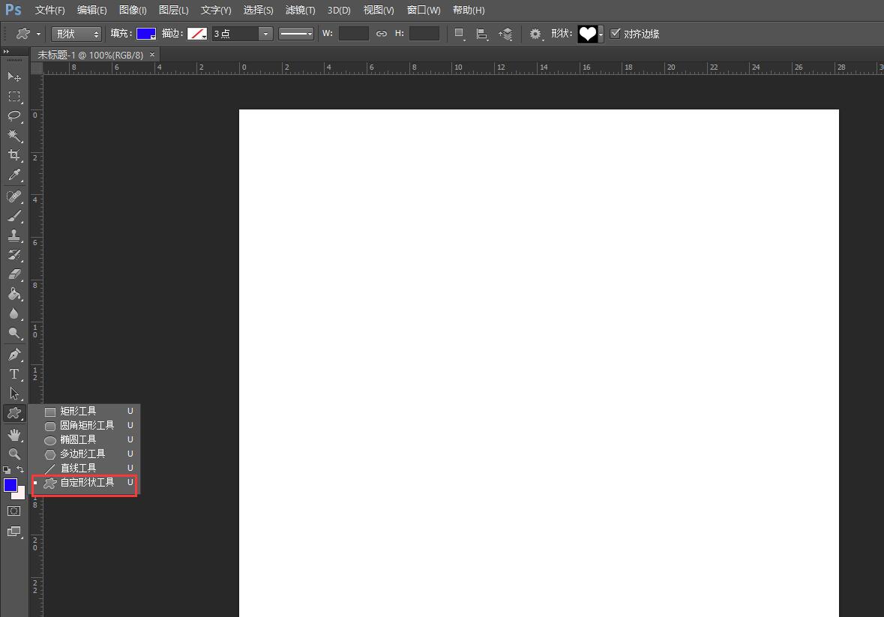Select the Lasso tool
This screenshot has height=617, width=884.
[x=13, y=115]
